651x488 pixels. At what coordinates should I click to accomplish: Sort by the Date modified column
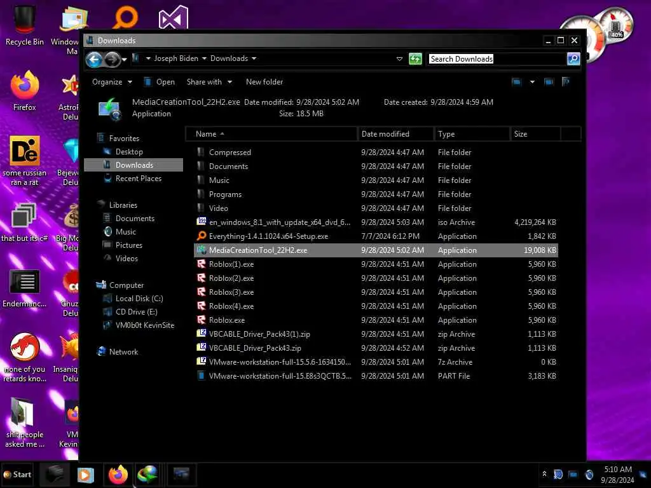[x=395, y=134]
